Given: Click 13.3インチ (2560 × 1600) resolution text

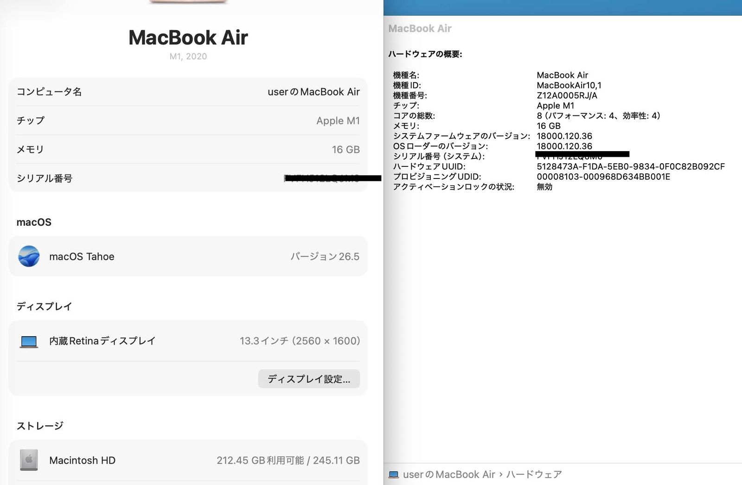Looking at the screenshot, I should click(300, 341).
